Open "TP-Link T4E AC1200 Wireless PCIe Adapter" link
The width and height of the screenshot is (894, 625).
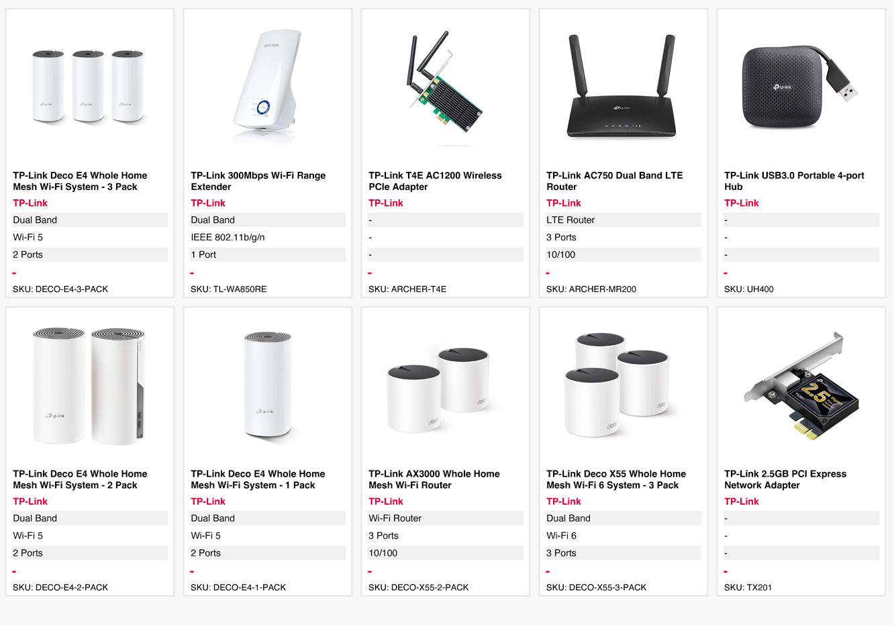(435, 181)
